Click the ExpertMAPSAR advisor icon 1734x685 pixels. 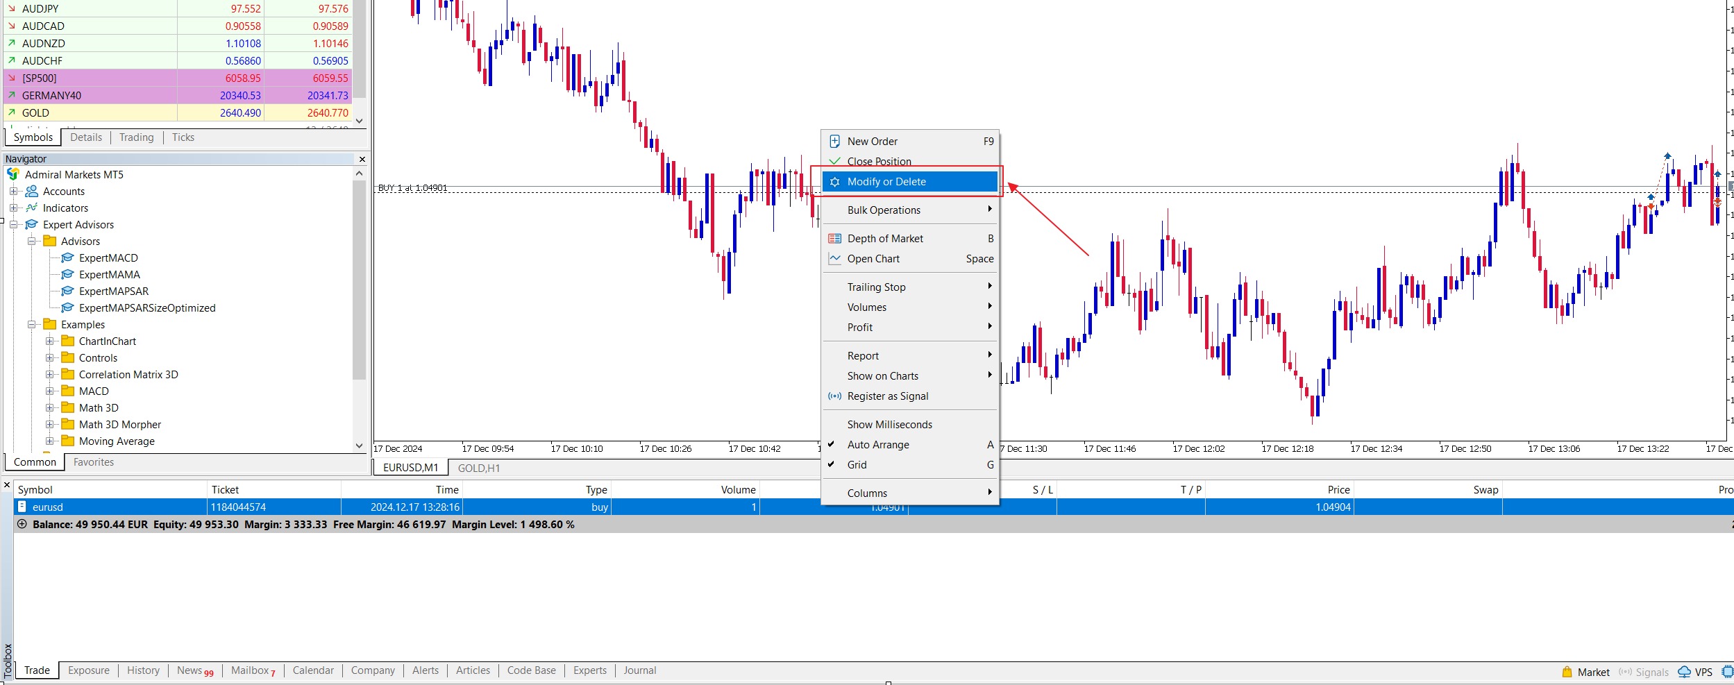click(67, 291)
